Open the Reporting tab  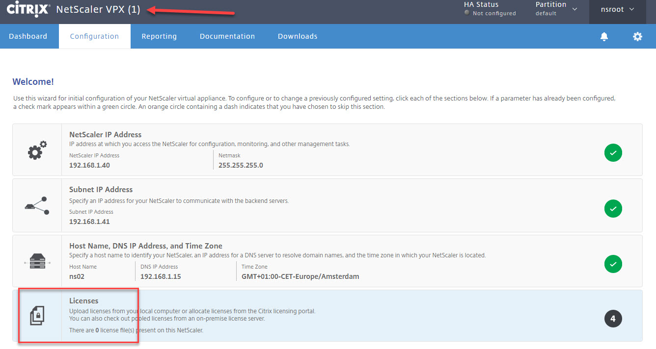159,36
